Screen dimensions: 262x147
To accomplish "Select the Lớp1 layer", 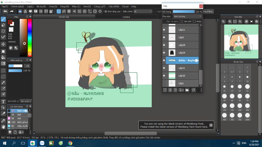I will (x=180, y=83).
